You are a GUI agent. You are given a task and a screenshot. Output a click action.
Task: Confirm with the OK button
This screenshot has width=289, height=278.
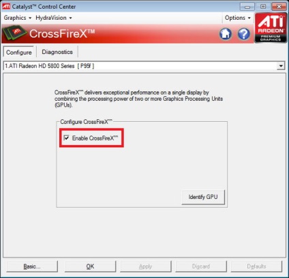(x=90, y=266)
